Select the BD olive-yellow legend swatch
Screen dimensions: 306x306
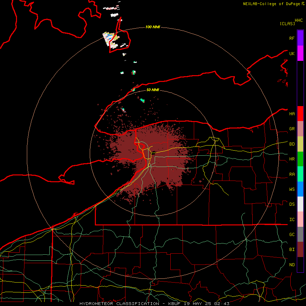(x=300, y=144)
